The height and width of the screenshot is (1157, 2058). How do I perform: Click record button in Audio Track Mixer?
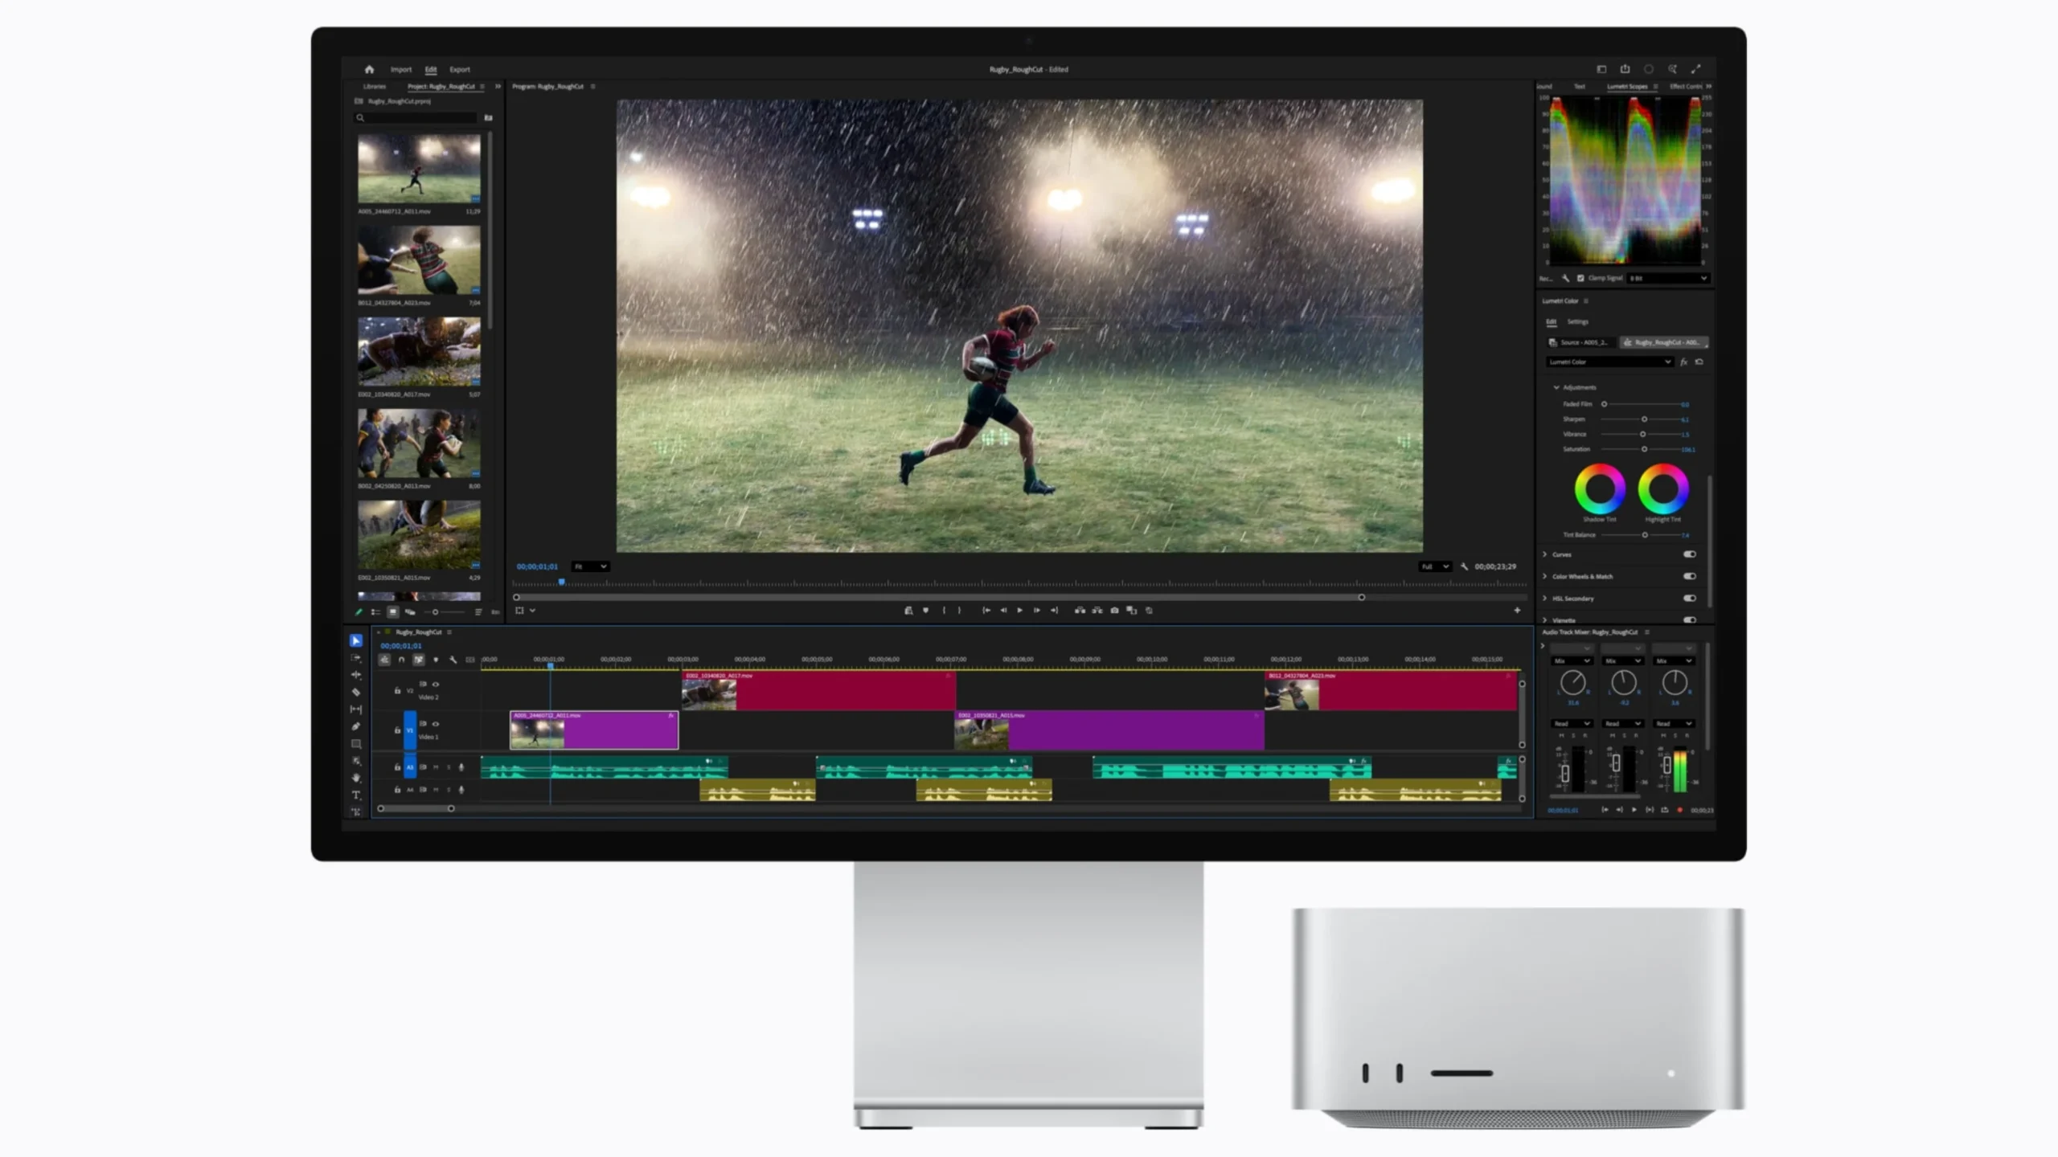pyautogui.click(x=1679, y=810)
